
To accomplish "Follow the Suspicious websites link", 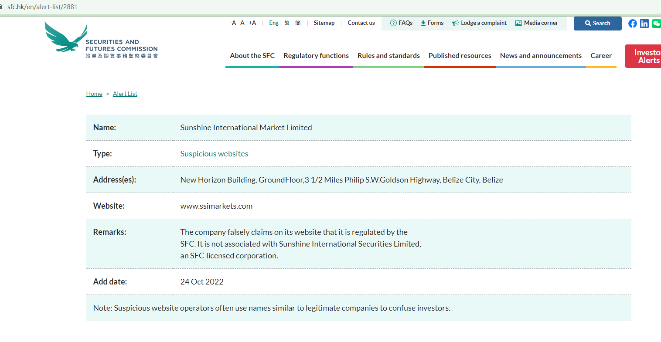I will pyautogui.click(x=214, y=154).
